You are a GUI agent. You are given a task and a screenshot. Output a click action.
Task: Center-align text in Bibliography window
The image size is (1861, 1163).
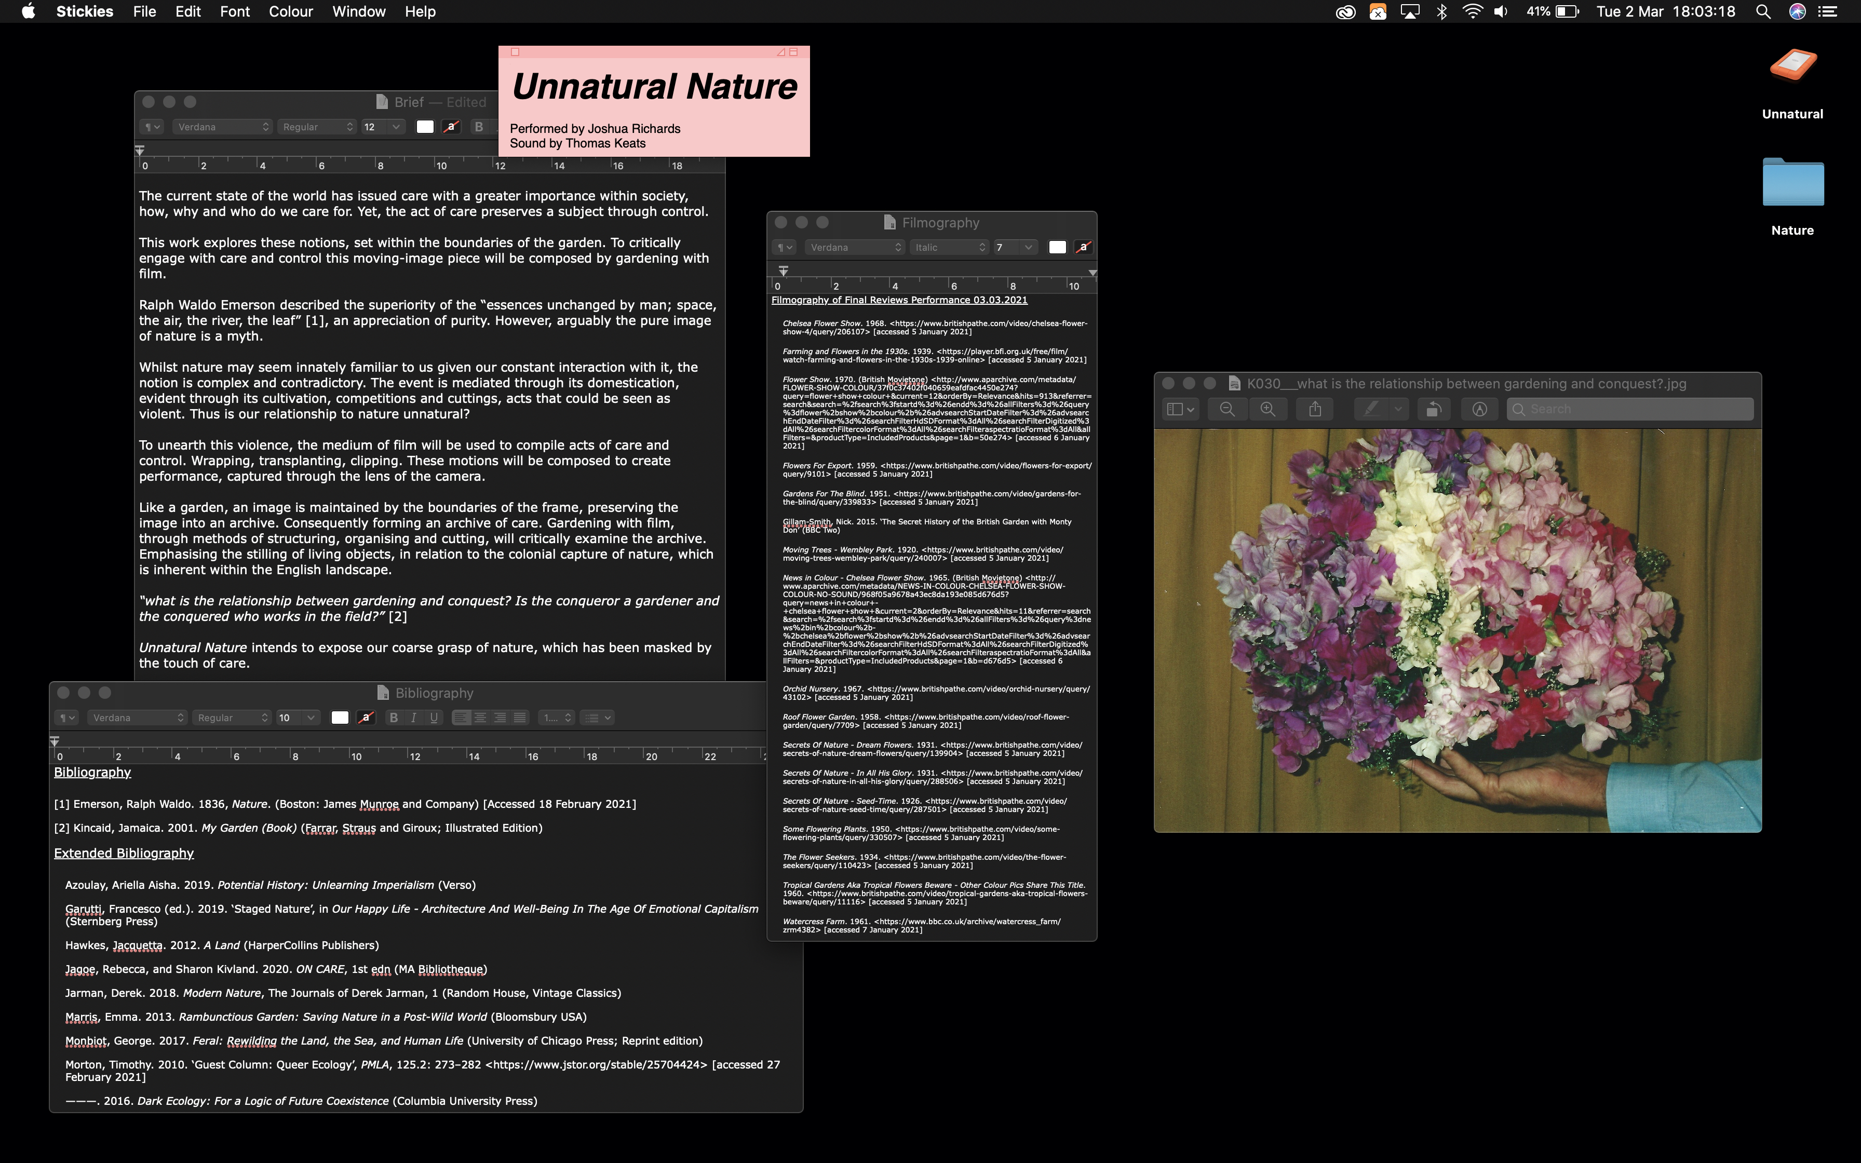click(481, 718)
